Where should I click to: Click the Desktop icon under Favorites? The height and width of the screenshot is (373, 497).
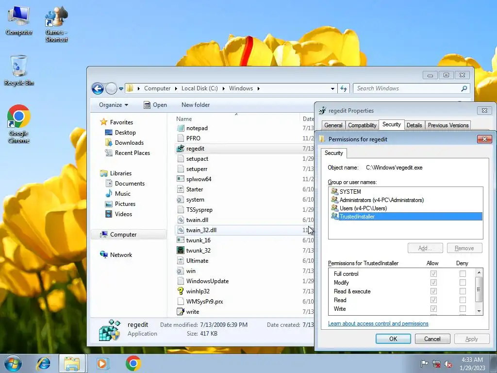pos(108,133)
